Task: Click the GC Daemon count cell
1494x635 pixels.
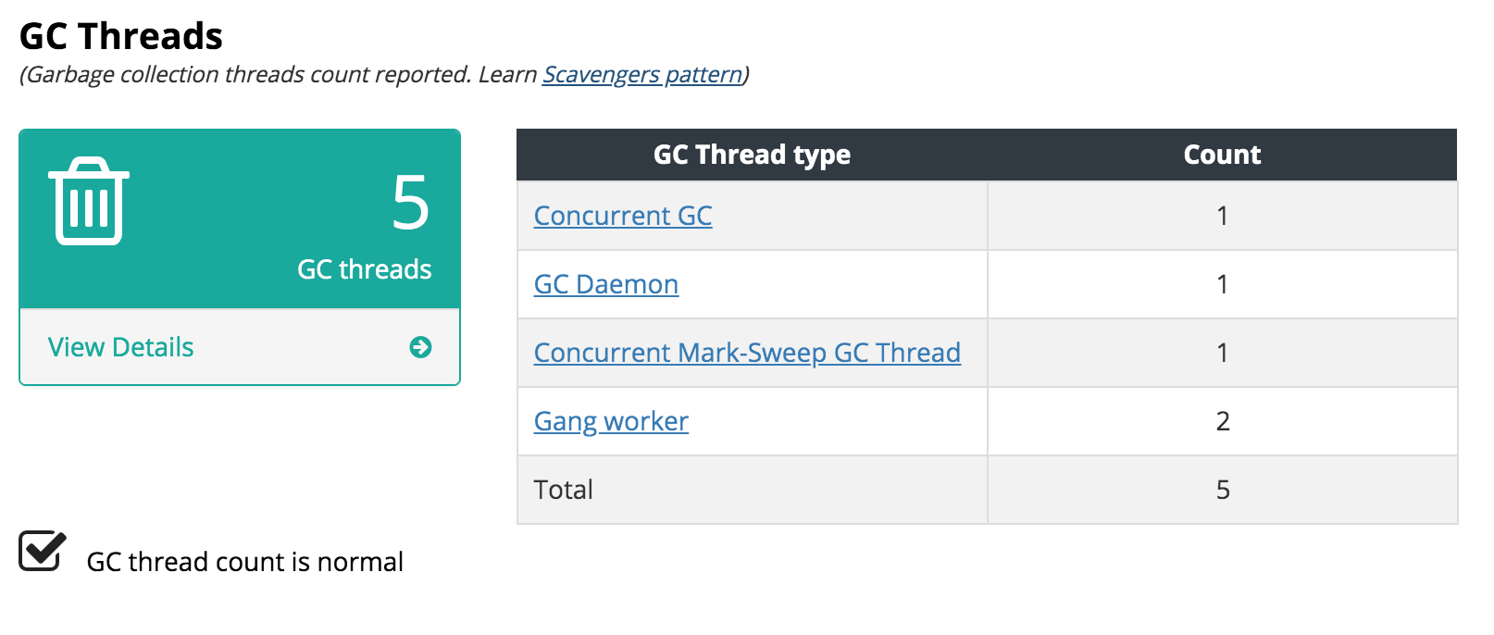Action: (1223, 284)
